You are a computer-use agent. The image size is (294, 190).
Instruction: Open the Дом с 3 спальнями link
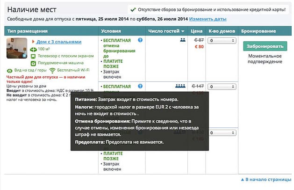pyautogui.click(x=55, y=41)
